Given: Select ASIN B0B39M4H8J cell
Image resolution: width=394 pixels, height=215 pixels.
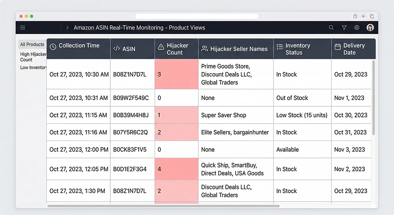Looking at the screenshot, I should [132, 115].
